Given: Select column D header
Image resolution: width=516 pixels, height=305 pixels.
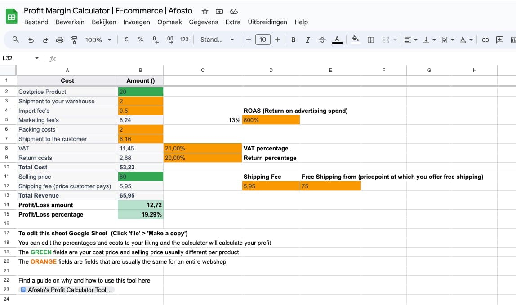Looking at the screenshot, I should coord(271,70).
